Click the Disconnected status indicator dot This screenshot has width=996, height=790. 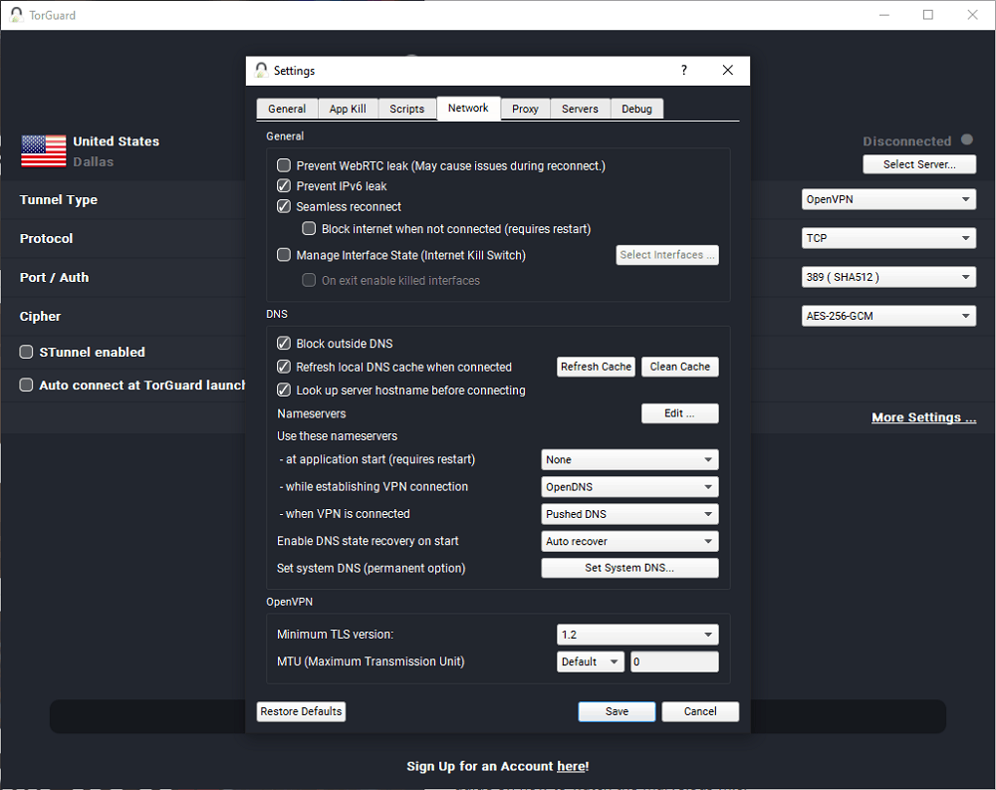click(967, 139)
